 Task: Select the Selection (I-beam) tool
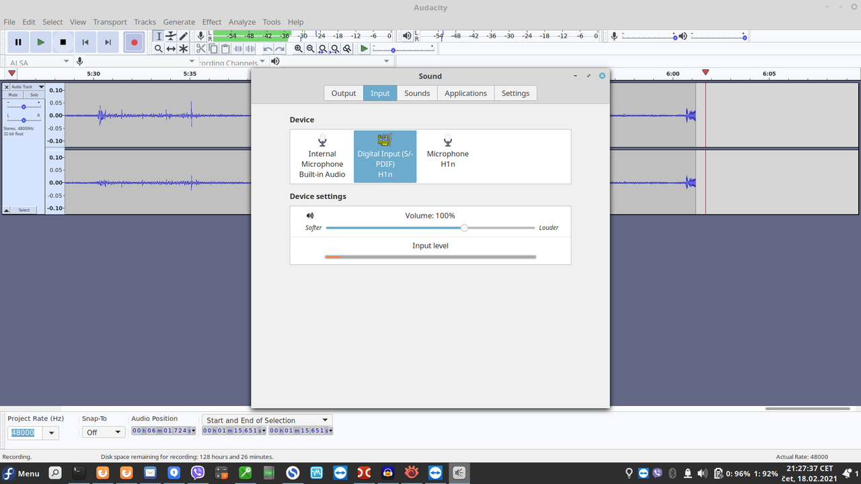pyautogui.click(x=159, y=36)
